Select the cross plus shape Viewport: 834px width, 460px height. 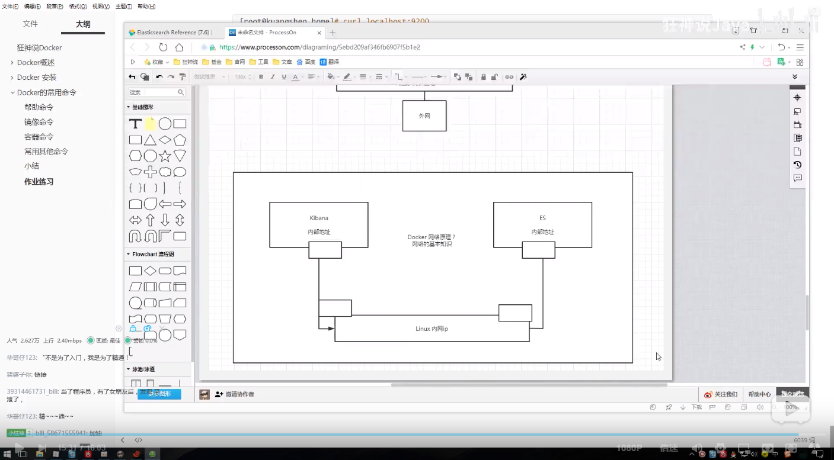150,172
